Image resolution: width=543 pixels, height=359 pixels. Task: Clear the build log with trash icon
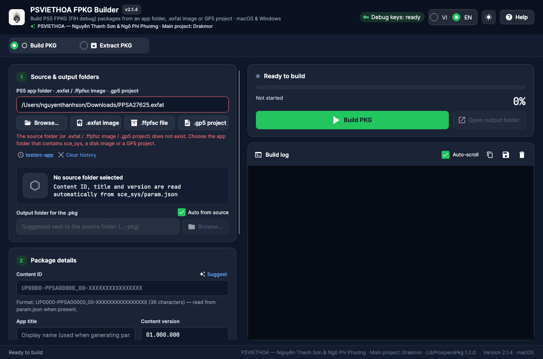[x=522, y=155]
